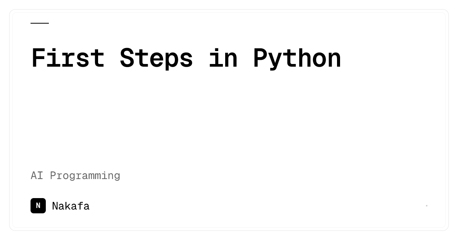458x240 pixels.
Task: Click the capital S of Steps
Action: [x=127, y=58]
